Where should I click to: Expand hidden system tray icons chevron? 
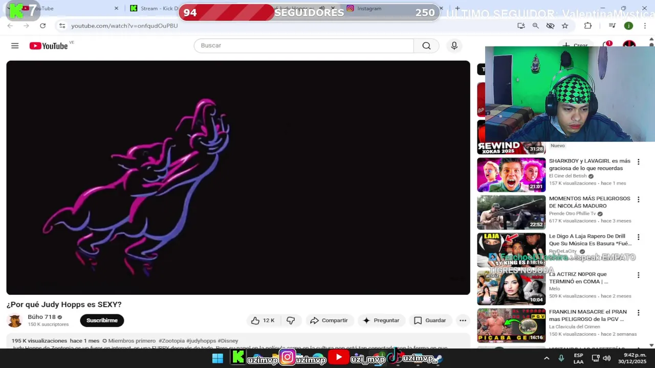pyautogui.click(x=547, y=358)
